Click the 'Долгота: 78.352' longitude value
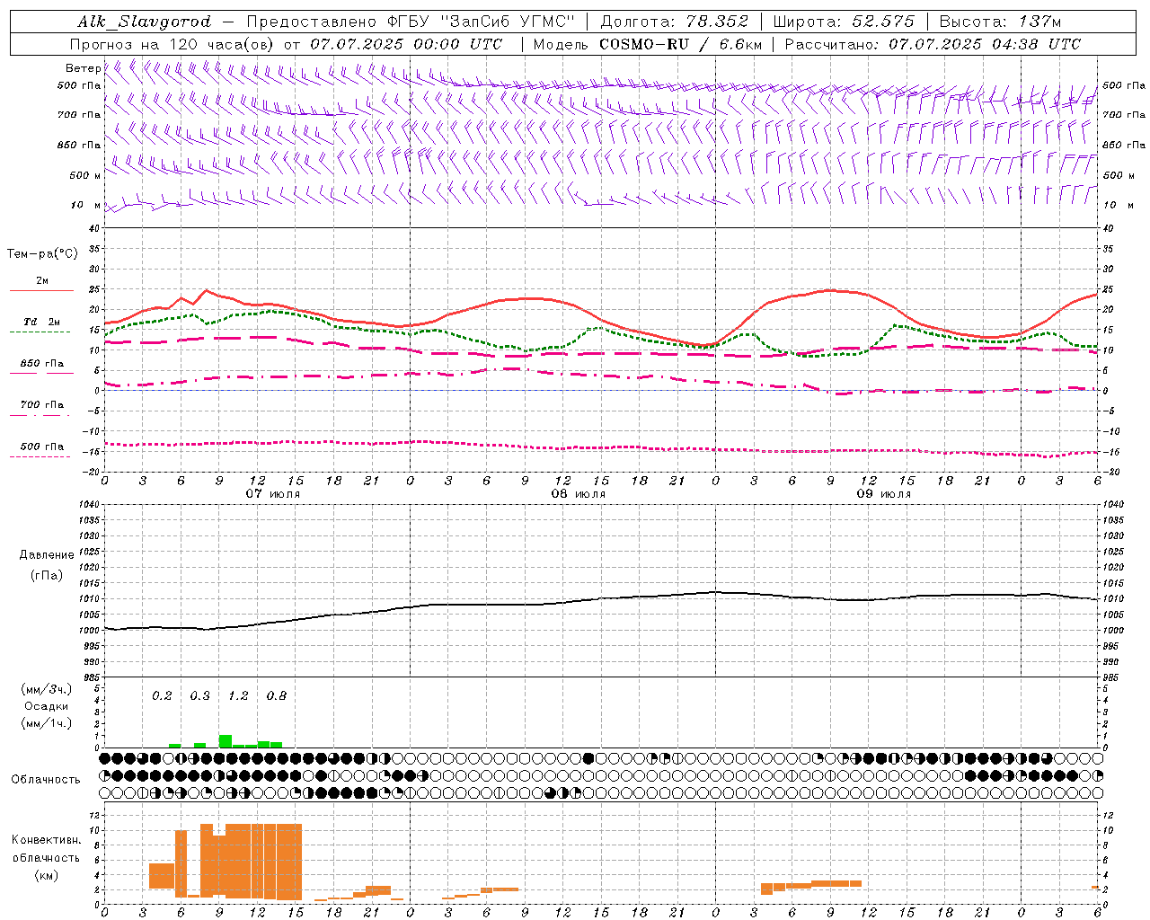 coord(674,22)
